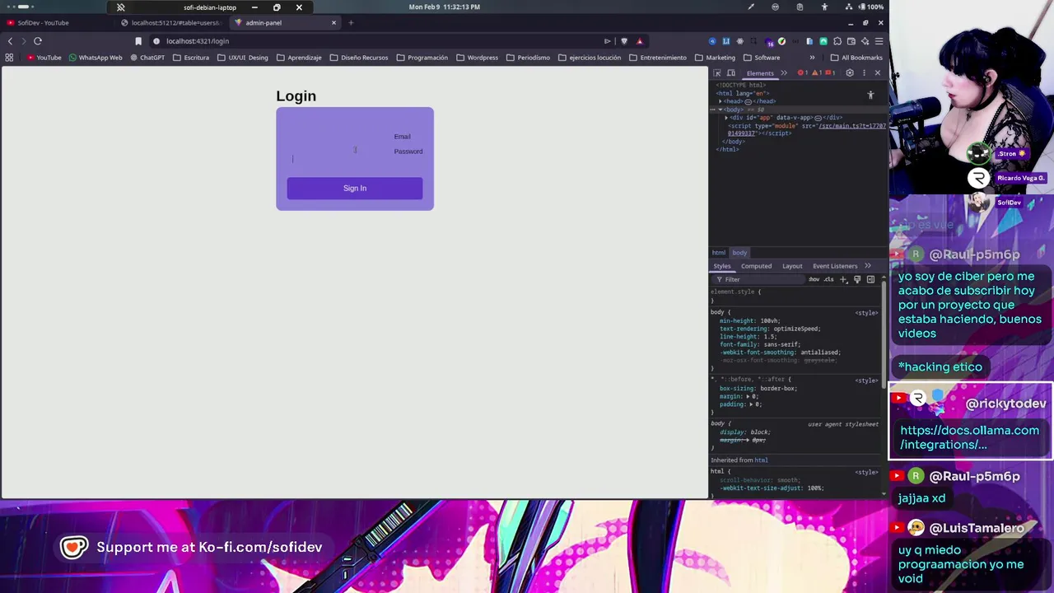
Task: Click the bookmark icon left of address bar
Action: [138, 40]
